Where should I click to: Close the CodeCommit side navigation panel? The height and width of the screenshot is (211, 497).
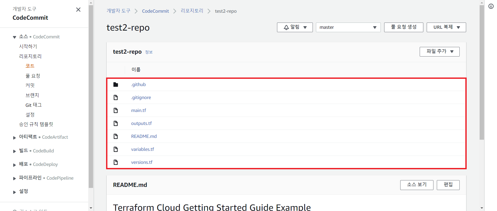pyautogui.click(x=78, y=10)
